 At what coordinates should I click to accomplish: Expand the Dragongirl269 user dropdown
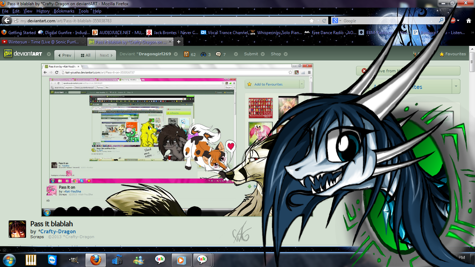pos(176,54)
